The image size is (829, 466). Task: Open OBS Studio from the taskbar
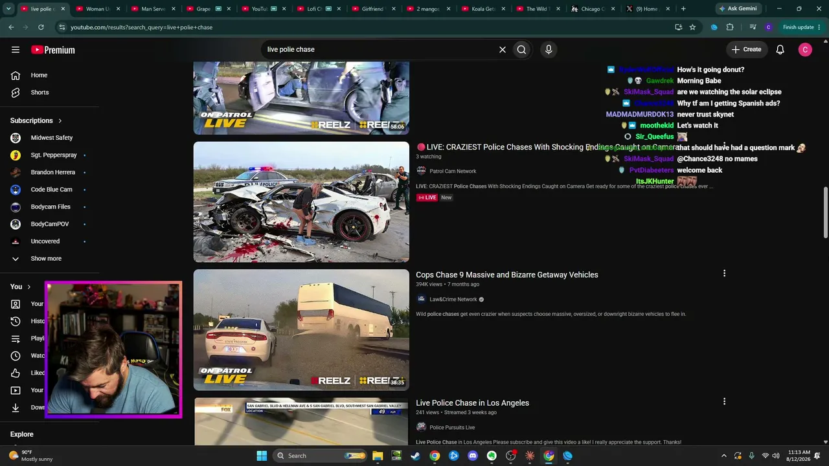[511, 456]
